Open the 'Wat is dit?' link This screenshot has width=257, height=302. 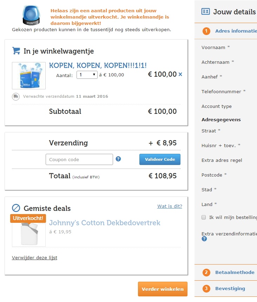click(170, 206)
